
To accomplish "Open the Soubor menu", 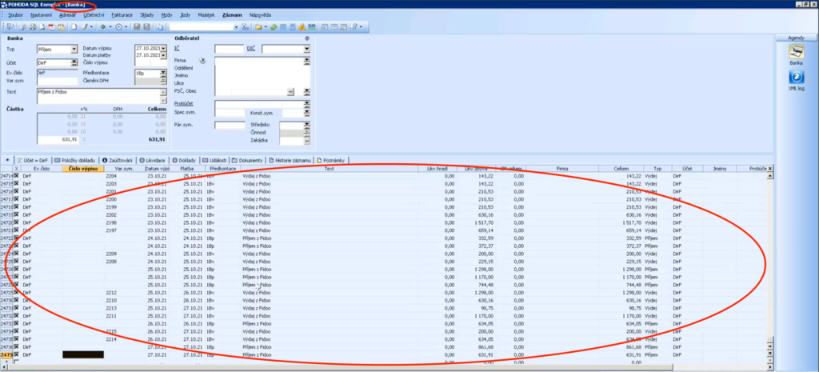I will 16,15.
